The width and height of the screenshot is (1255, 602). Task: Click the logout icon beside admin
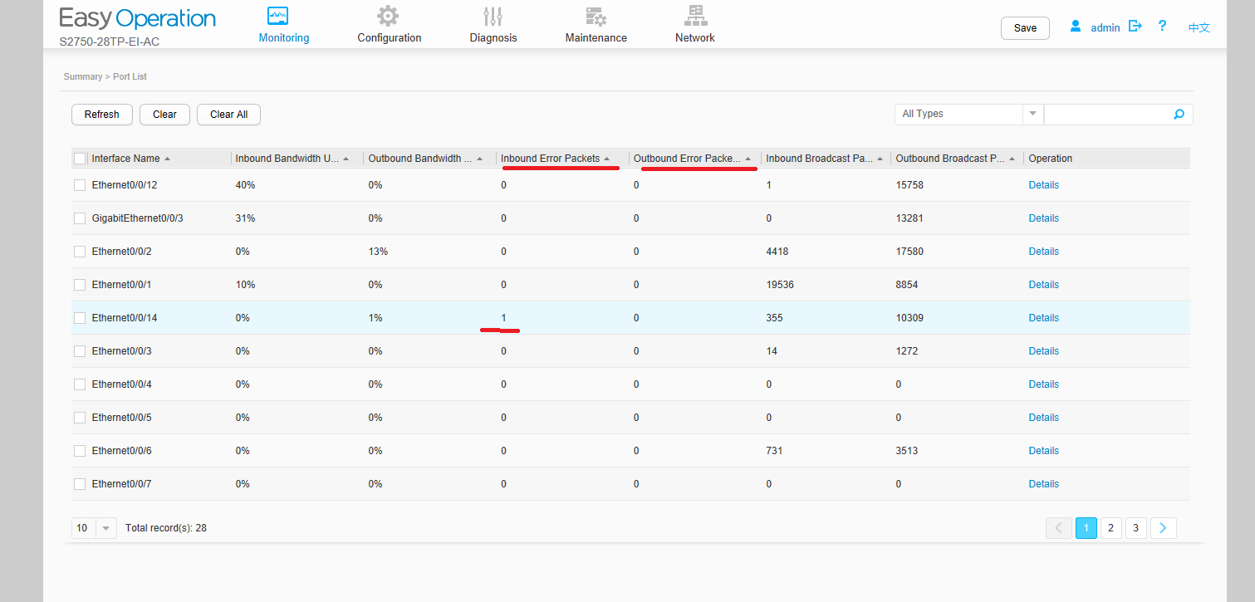pyautogui.click(x=1135, y=27)
